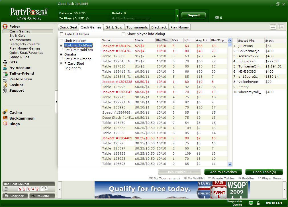The height and width of the screenshot is (207, 288).
Task: Click the Open Table(s) button
Action: click(x=264, y=172)
